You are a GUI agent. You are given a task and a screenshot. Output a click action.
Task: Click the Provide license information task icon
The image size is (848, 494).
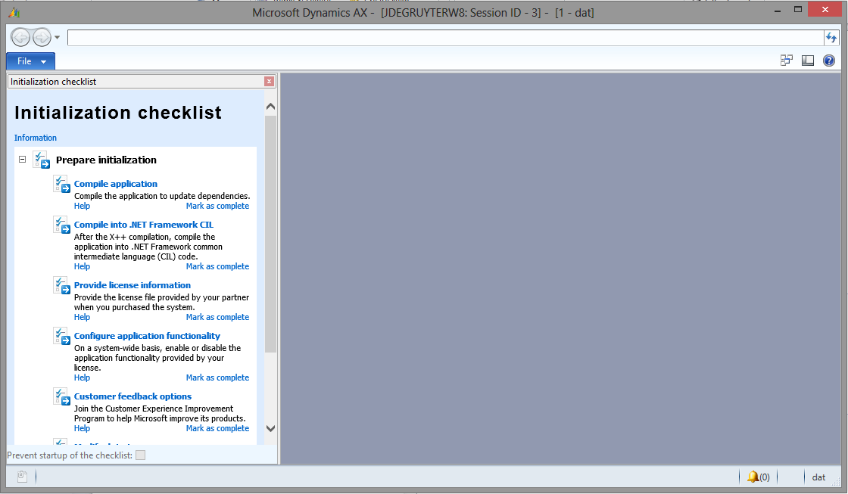pyautogui.click(x=61, y=285)
